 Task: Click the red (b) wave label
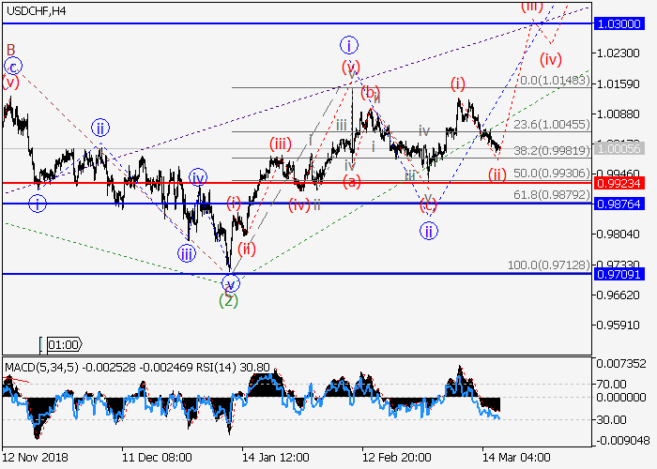[x=370, y=91]
